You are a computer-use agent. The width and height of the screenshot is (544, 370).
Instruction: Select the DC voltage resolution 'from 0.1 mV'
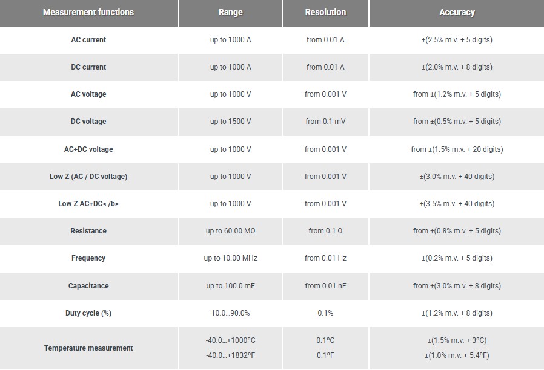[x=325, y=122]
